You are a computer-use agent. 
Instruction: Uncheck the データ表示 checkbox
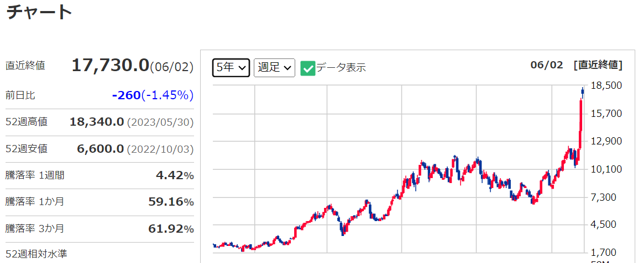point(308,68)
